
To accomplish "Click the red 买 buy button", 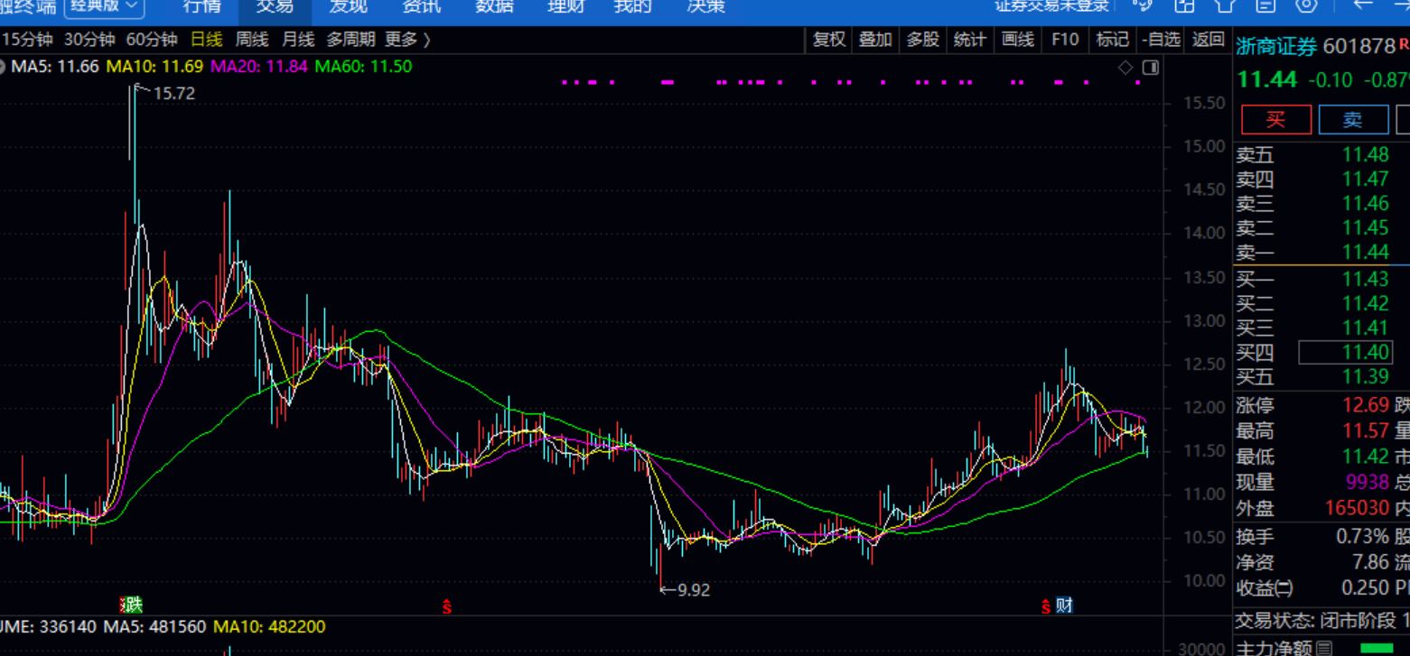I will [1275, 119].
